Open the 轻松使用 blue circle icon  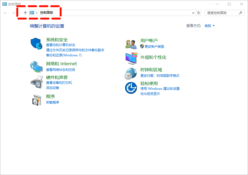pos(131,88)
